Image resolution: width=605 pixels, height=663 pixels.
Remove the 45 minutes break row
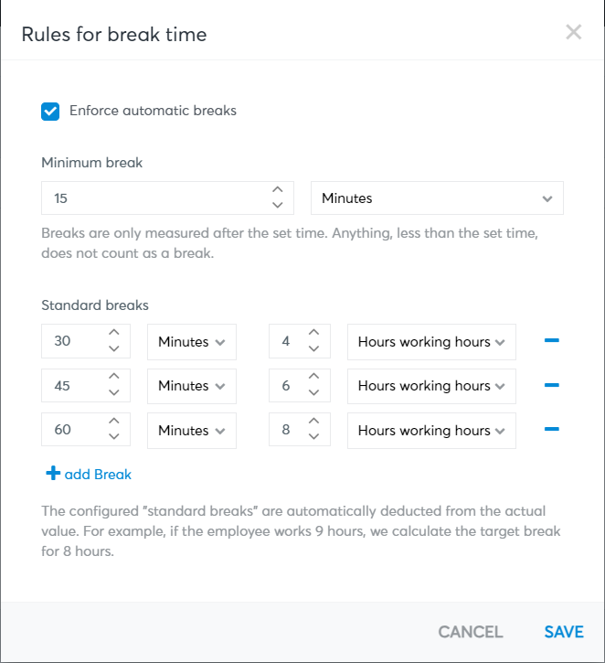pos(551,385)
